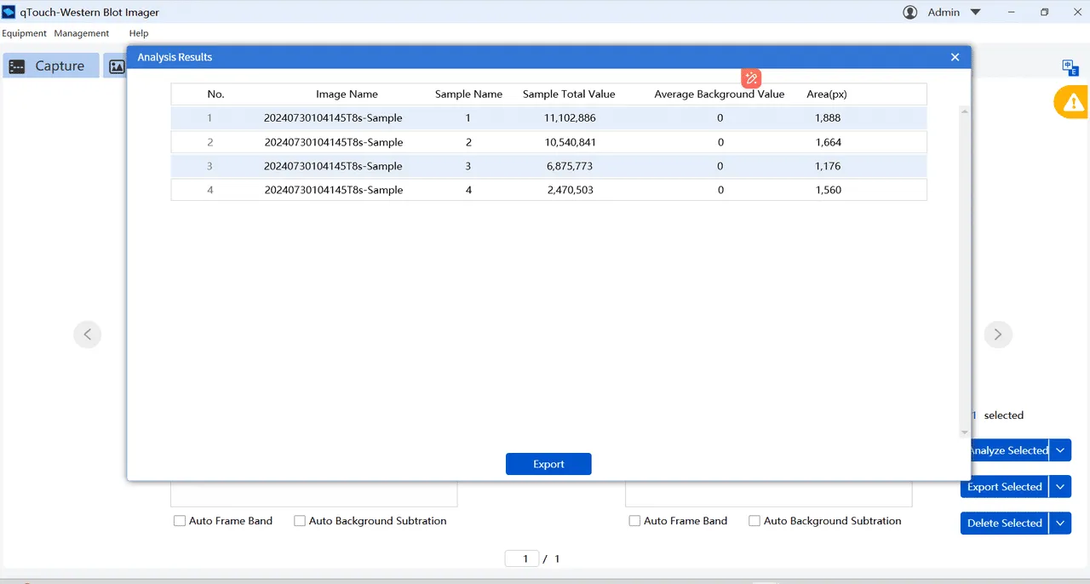Enable right Auto Background Subtration checkbox
This screenshot has width=1090, height=584.
(754, 521)
